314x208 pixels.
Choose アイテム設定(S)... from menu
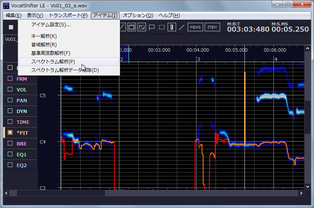pyautogui.click(x=69, y=25)
